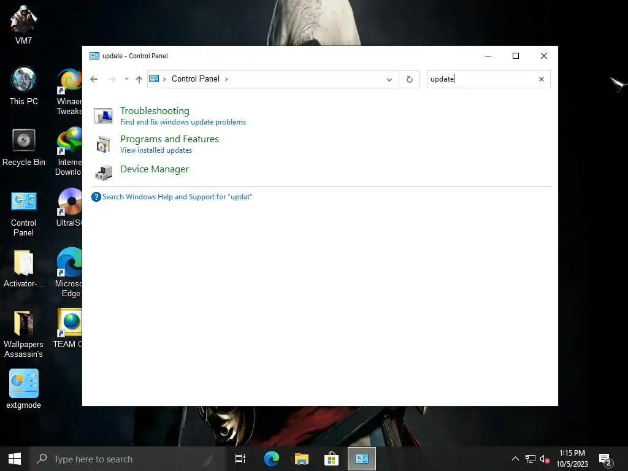Select the Recycle Bin desktop icon
This screenshot has height=471, width=628.
pos(24,147)
